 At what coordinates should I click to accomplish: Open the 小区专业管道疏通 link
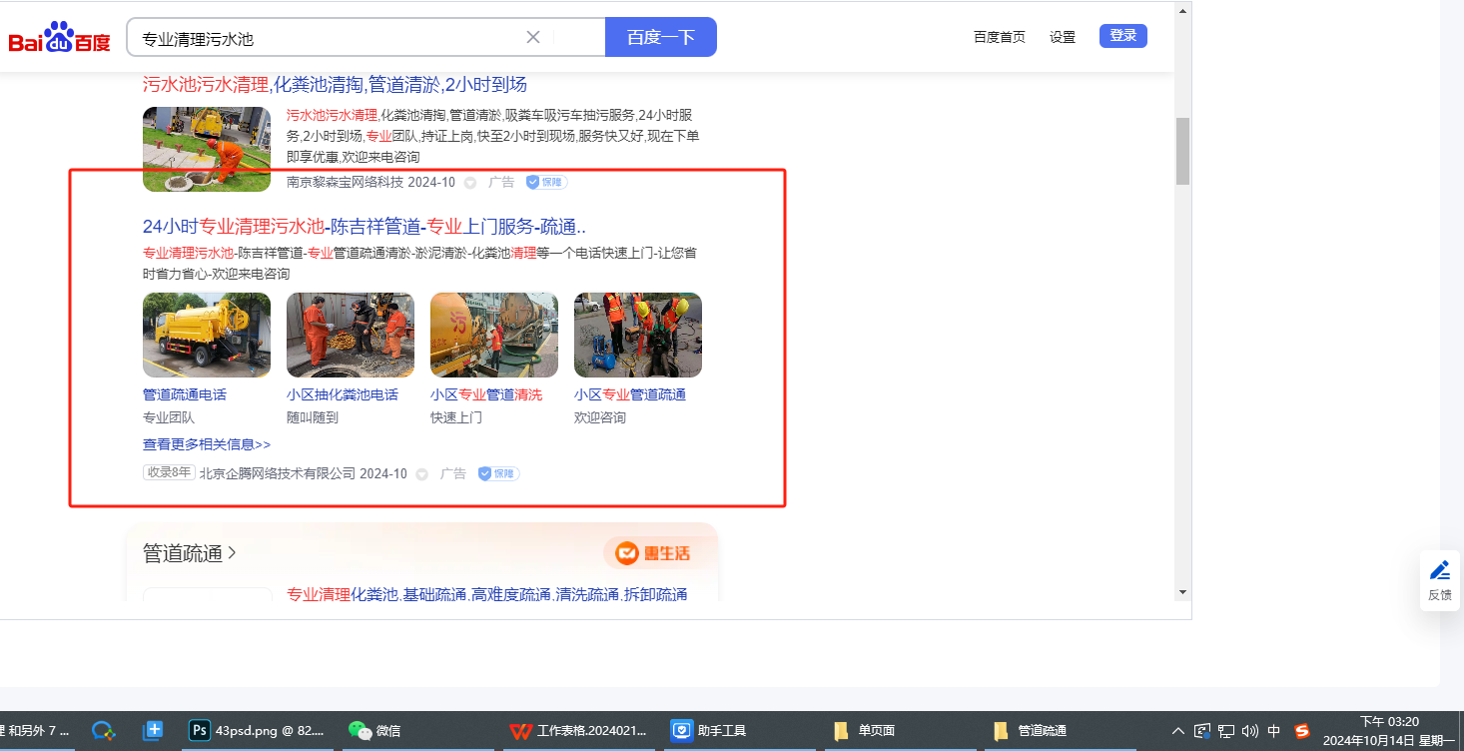point(630,394)
